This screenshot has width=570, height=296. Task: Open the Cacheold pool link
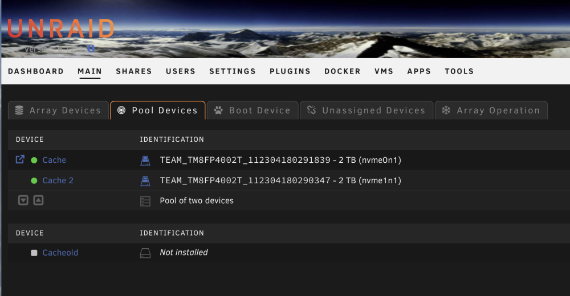click(60, 253)
